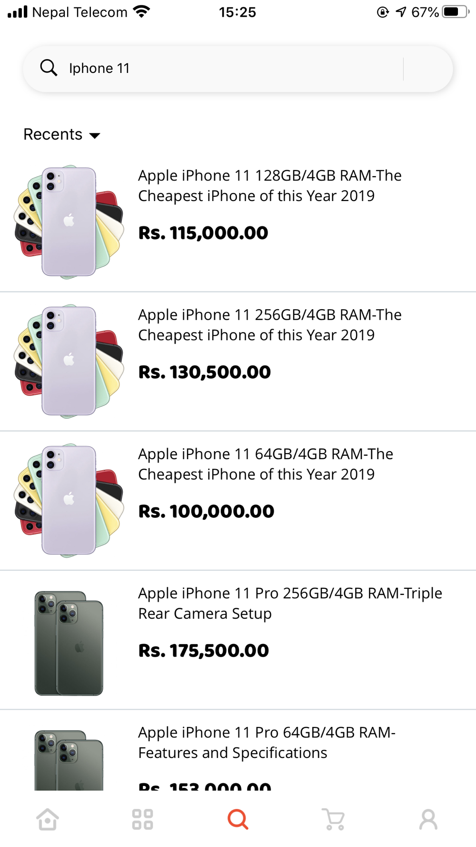Select the Rs. 175,500.00 price
This screenshot has height=847, width=476.
204,651
